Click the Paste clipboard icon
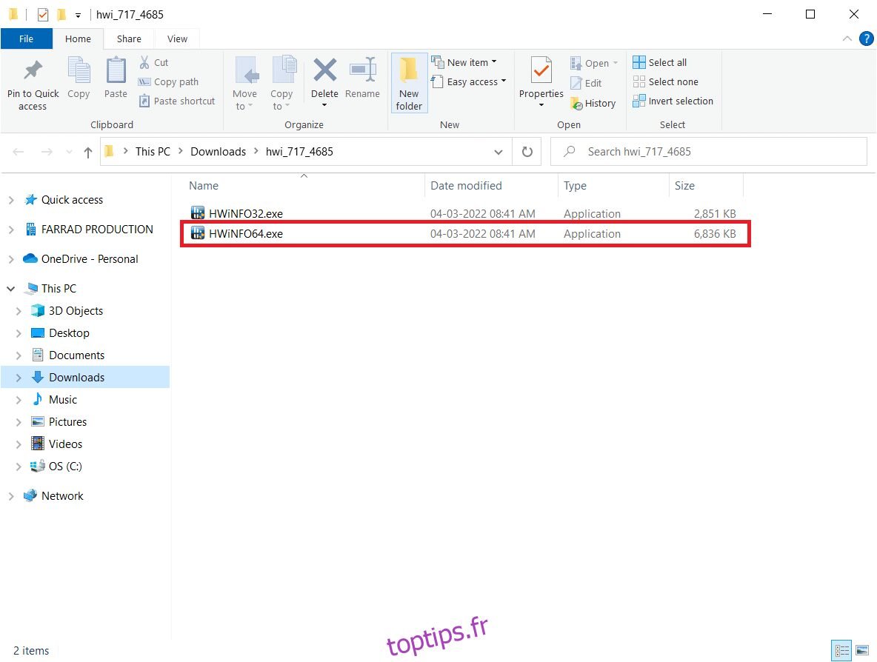This screenshot has width=877, height=662. (x=116, y=72)
